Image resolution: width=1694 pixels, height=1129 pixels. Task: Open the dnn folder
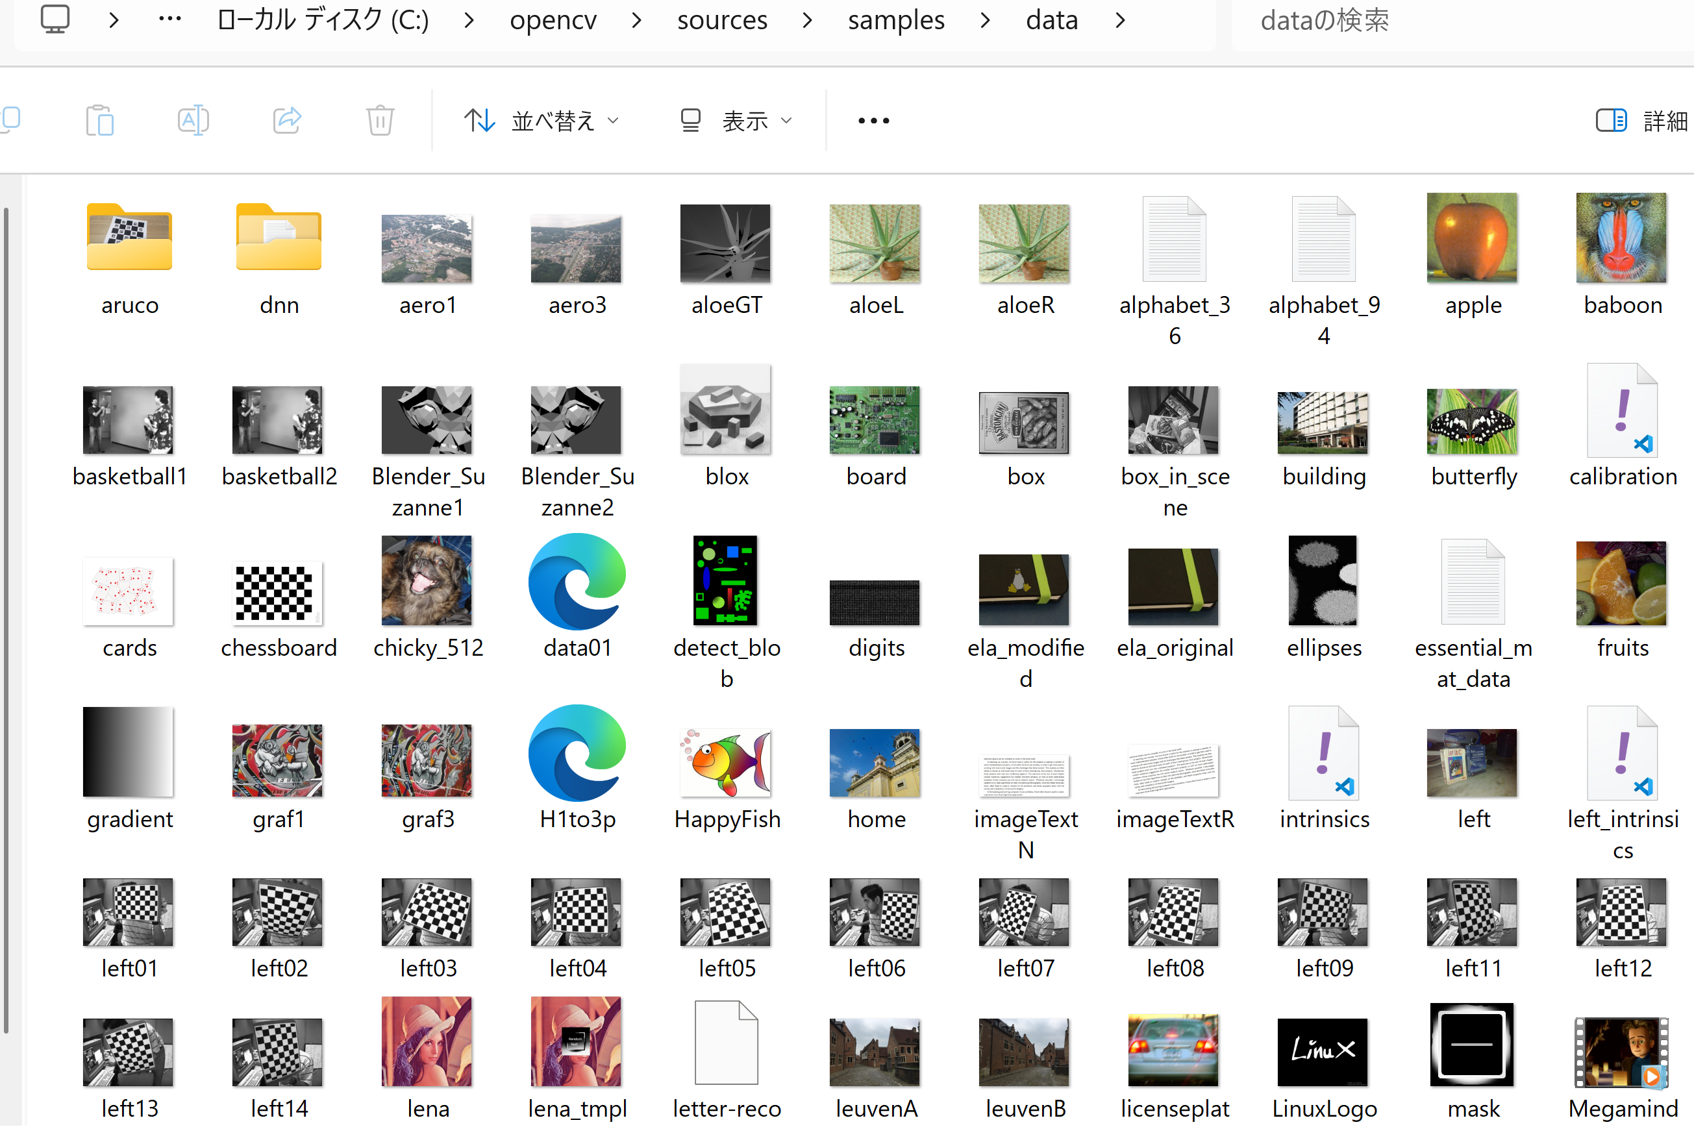tap(279, 237)
